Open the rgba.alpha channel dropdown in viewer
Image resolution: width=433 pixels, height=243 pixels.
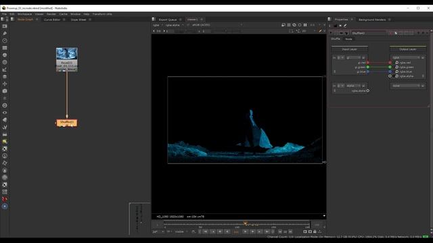175,25
